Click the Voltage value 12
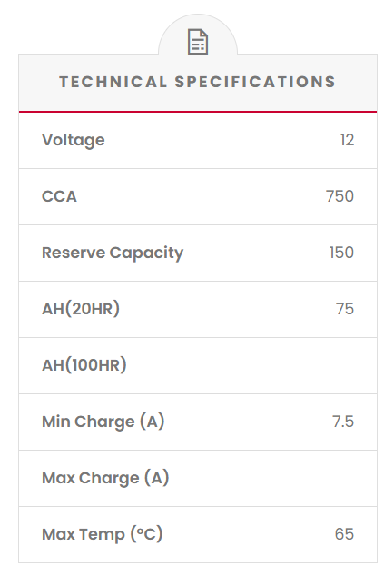 (x=347, y=140)
